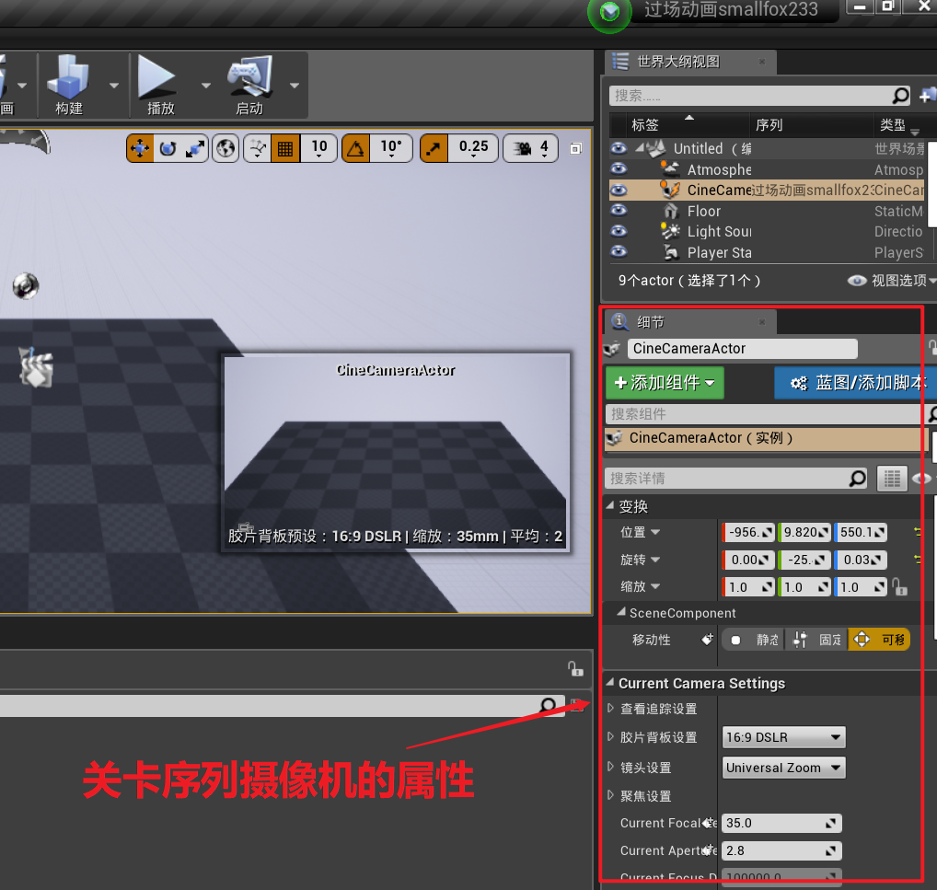Viewport: 937px width, 890px height.
Task: Click Add Component (添加组件) button
Action: pos(665,383)
